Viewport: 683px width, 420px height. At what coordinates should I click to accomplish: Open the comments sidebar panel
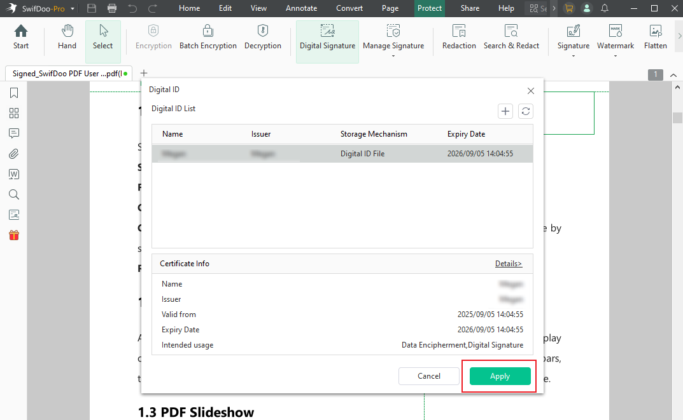pos(14,133)
